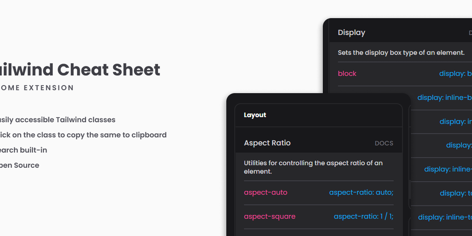Select the 'copy the same to clipboard' line
The width and height of the screenshot is (472, 236).
pyautogui.click(x=83, y=135)
